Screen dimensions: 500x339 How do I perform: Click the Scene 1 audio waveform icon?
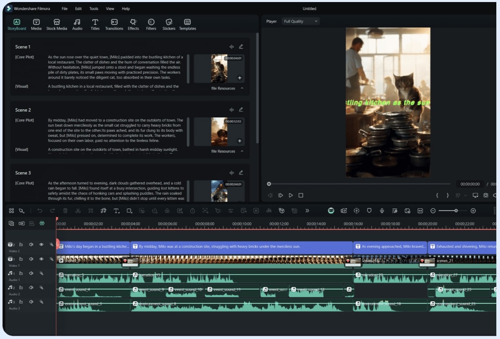(232, 47)
